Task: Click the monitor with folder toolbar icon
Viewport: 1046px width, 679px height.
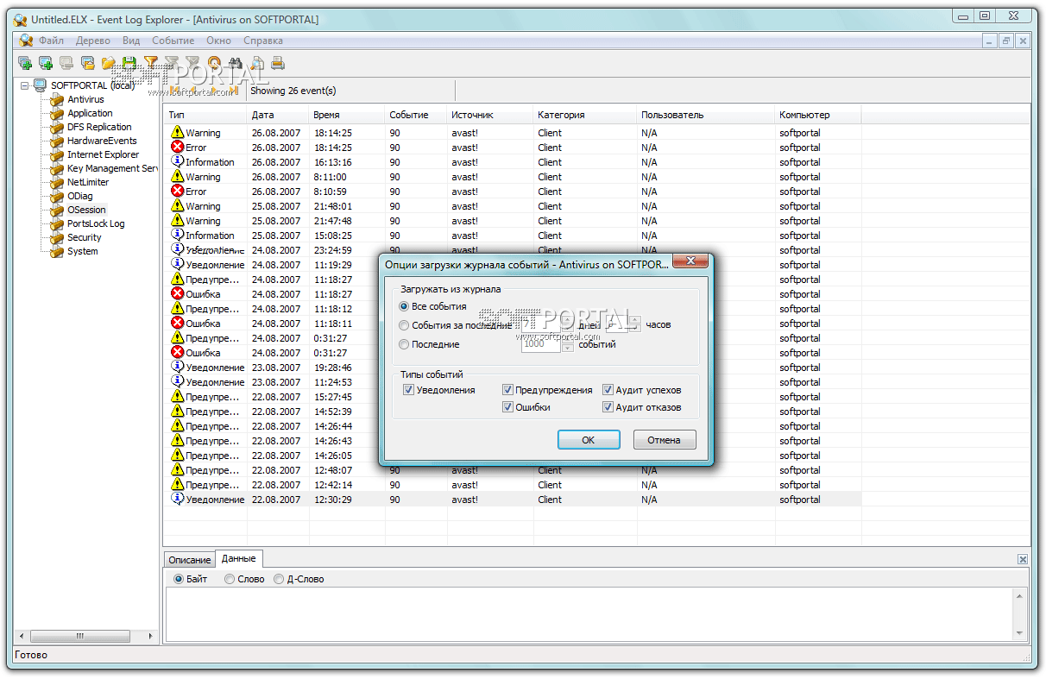Action: pyautogui.click(x=87, y=63)
